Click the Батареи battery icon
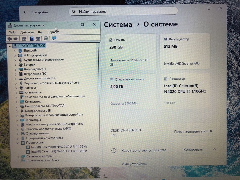 pos(20,65)
